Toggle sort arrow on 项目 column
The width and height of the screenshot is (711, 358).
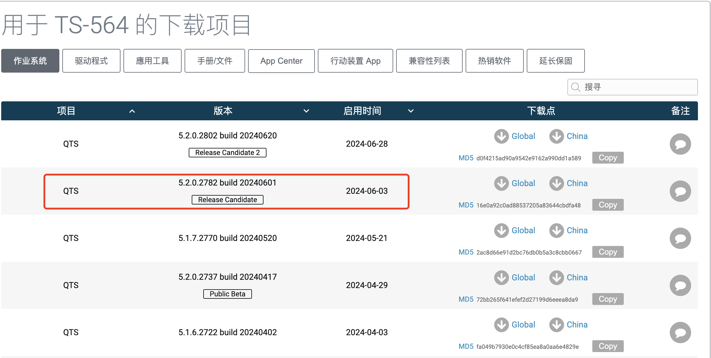(x=132, y=111)
